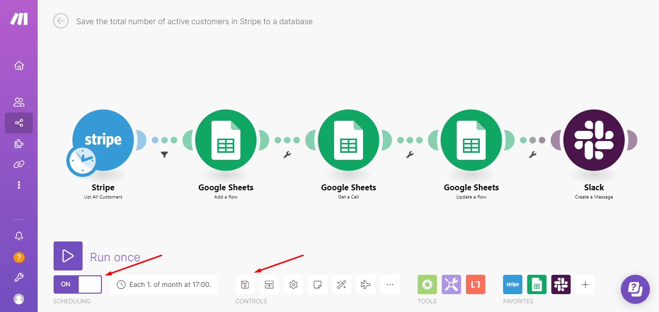Auto-align the scenario modules

(x=269, y=284)
